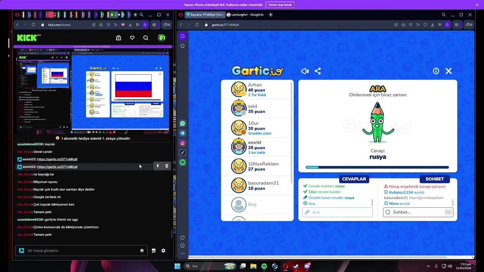Open TikTok in Opera sidebar
Image resolution: width=484 pixels, height=272 pixels.
(x=183, y=153)
